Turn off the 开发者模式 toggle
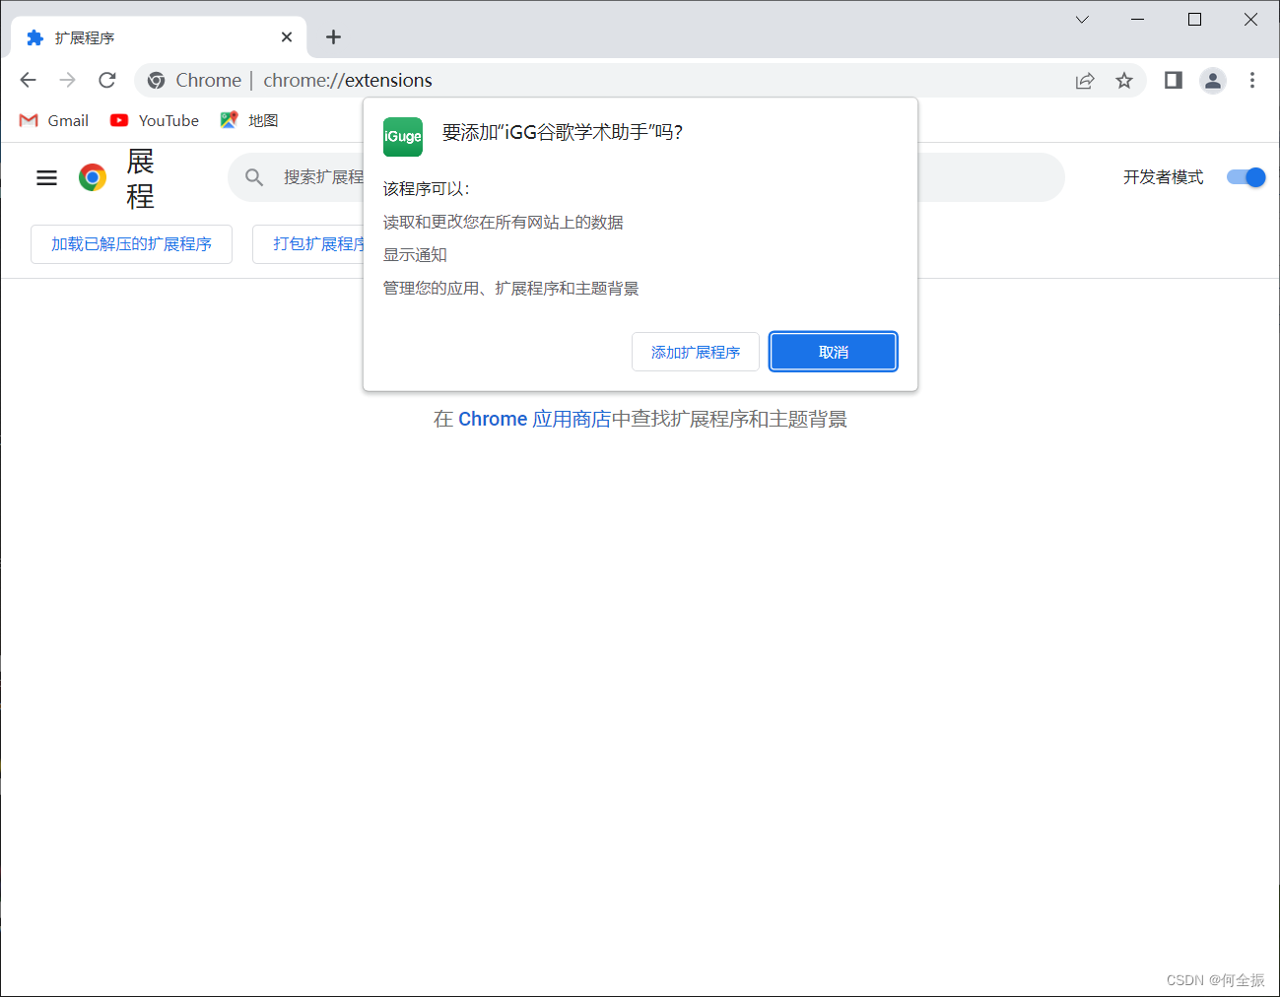Screen dimensions: 1280x997 pos(1246,177)
